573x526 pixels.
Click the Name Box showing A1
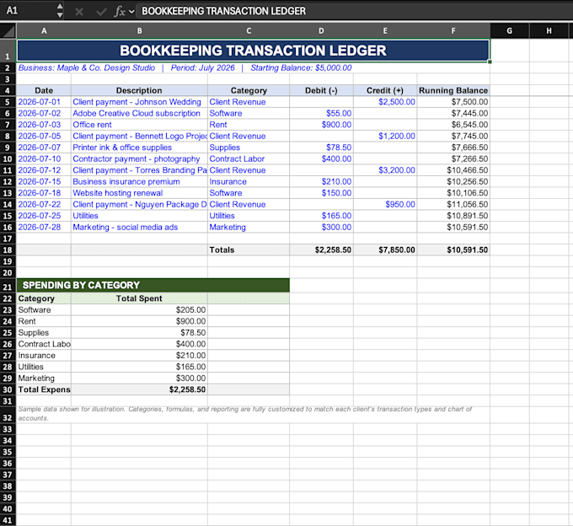pos(28,10)
